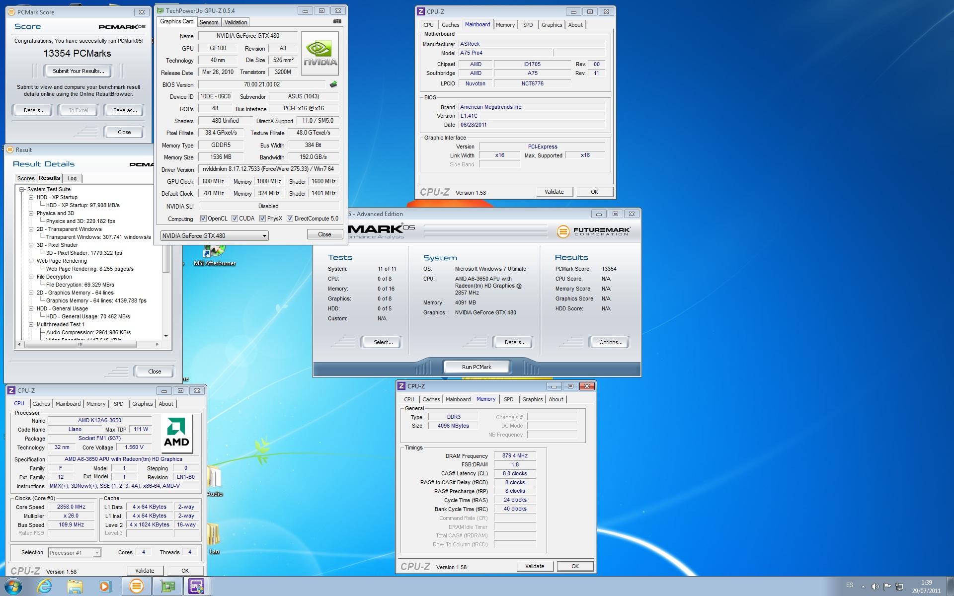This screenshot has width=954, height=596.
Task: Collapse Web Page Rendering node
Action: click(31, 261)
